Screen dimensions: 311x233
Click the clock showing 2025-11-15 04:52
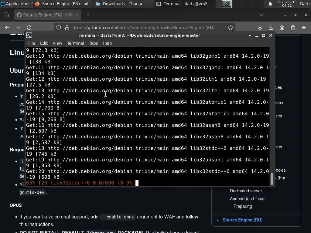(x=287, y=4)
